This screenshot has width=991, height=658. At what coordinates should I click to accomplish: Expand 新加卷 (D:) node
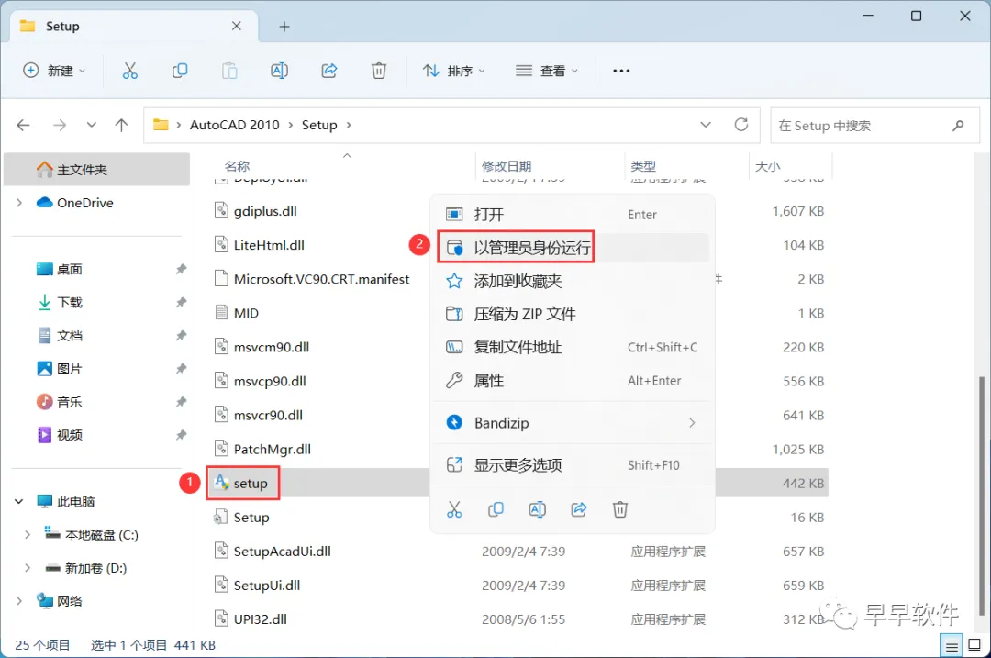[x=28, y=568]
